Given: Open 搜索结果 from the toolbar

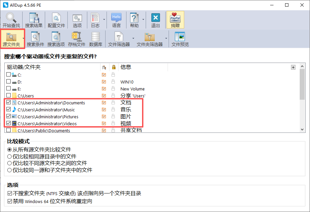Looking at the screenshot, I should tap(34, 20).
